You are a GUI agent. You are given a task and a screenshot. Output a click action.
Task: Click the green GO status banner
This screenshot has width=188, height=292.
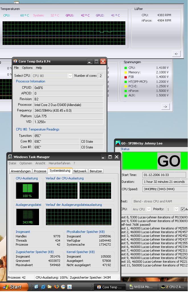(155, 161)
